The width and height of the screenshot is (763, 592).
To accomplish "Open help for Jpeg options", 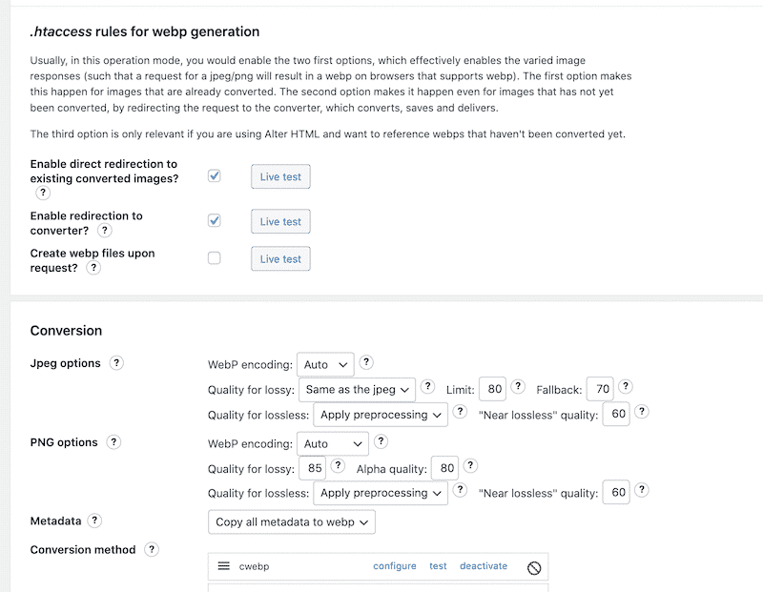I will (x=116, y=363).
